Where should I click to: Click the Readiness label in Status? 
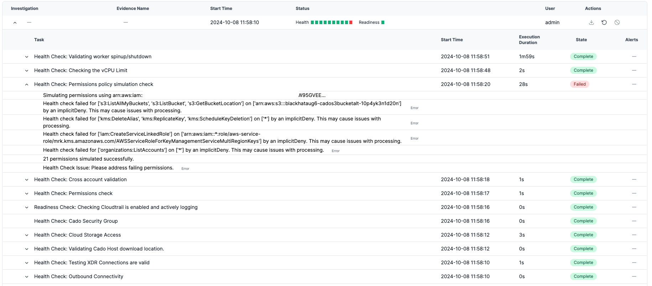pos(369,22)
